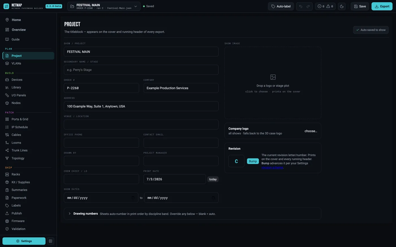Click the Contact Email field
396x247 pixels.
181,143
